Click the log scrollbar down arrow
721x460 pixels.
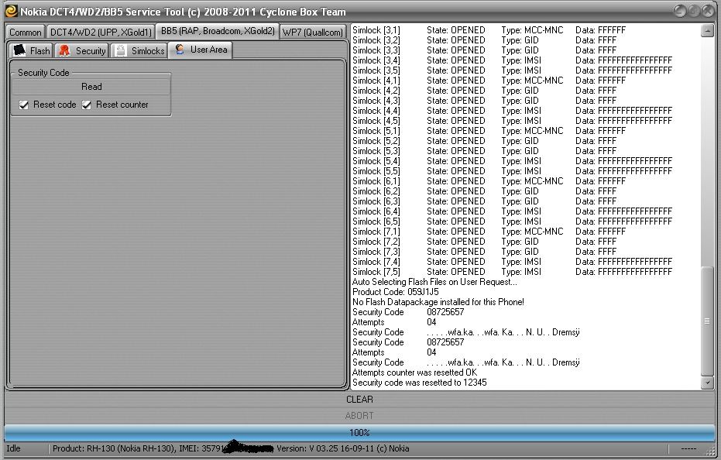(707, 383)
